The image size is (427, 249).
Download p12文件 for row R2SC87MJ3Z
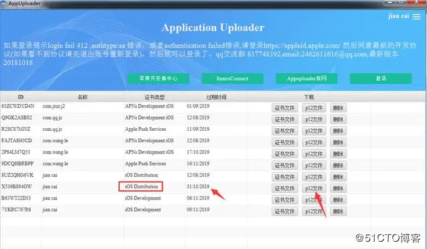click(x=314, y=131)
